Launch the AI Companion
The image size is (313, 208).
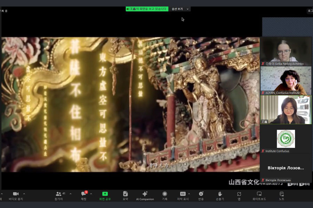pos(145,194)
